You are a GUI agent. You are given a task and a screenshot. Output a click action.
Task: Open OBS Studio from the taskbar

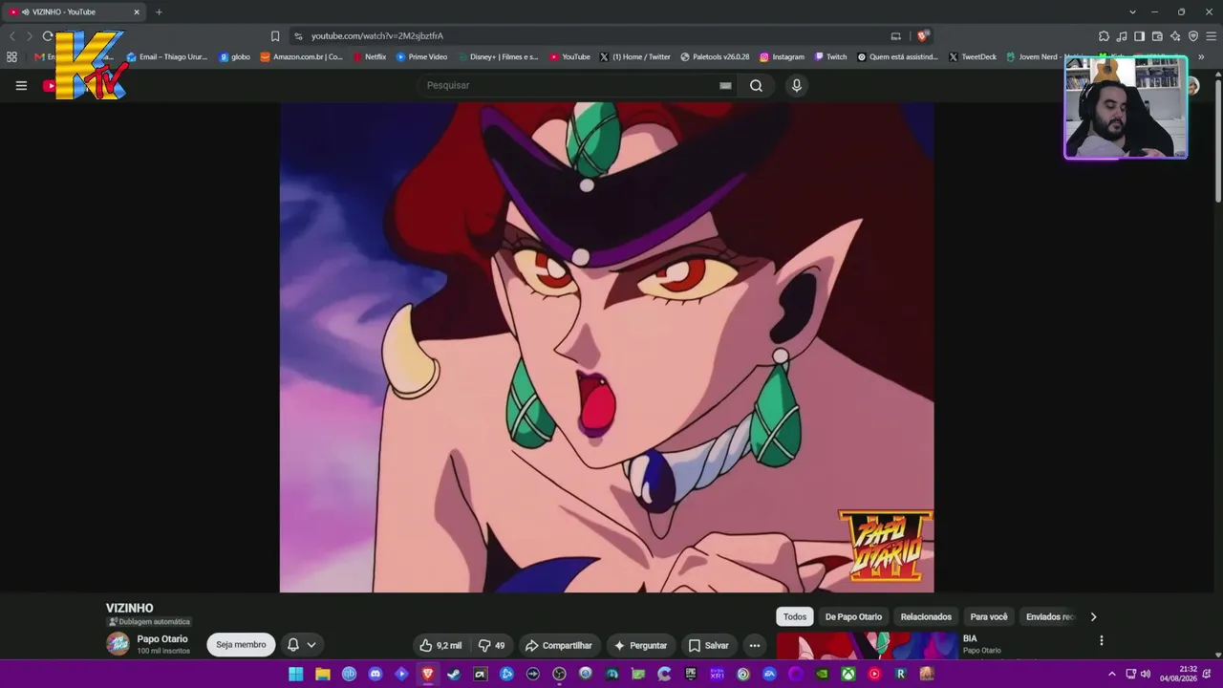(x=559, y=674)
